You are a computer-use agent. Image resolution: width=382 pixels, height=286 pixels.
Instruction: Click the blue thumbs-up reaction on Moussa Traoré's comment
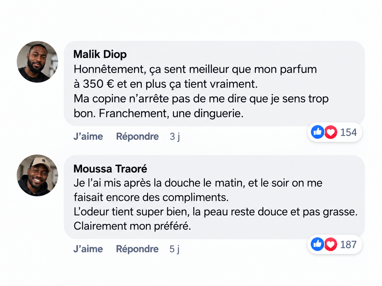(x=318, y=244)
